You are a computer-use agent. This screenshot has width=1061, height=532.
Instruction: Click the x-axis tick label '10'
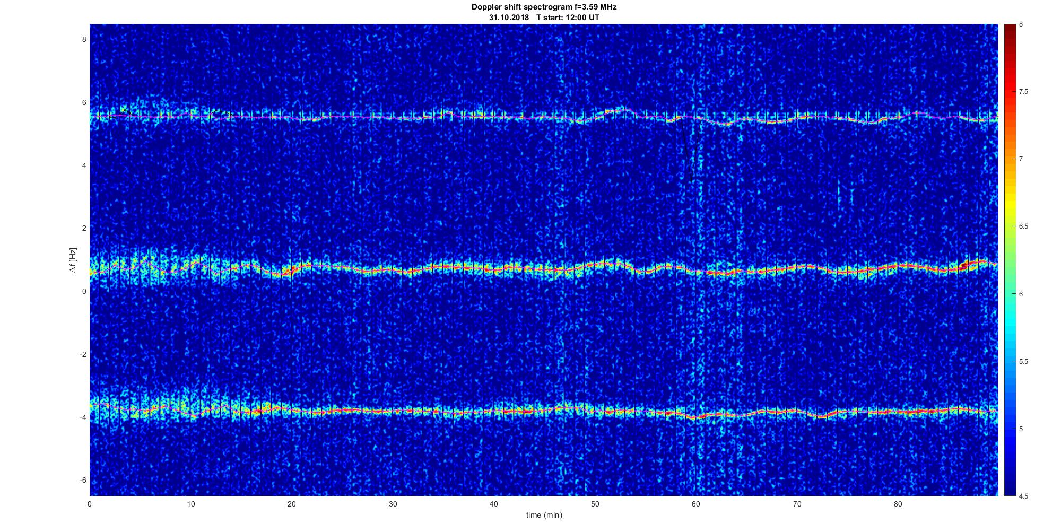pyautogui.click(x=190, y=504)
